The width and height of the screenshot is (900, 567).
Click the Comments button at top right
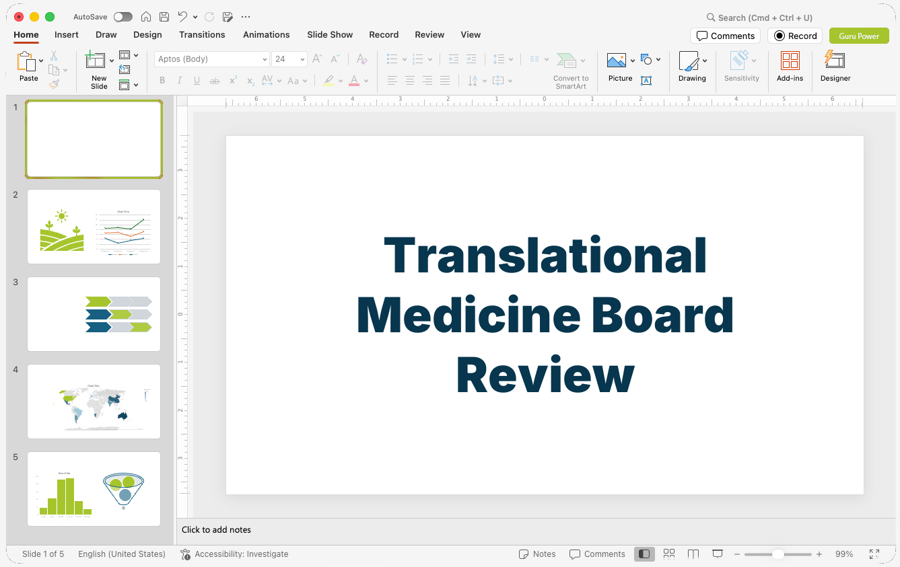tap(725, 36)
